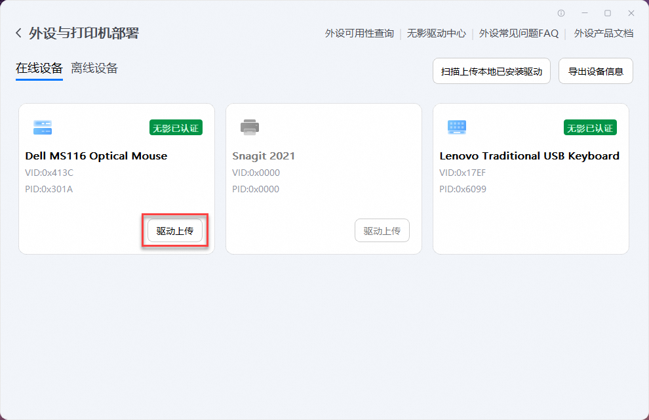Click the PID:0x6099 text
649x420 pixels.
coord(463,189)
